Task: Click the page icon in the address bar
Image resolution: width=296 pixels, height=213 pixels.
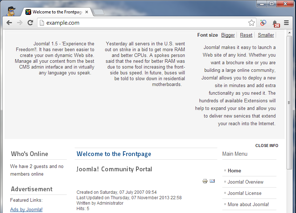Action: point(42,23)
